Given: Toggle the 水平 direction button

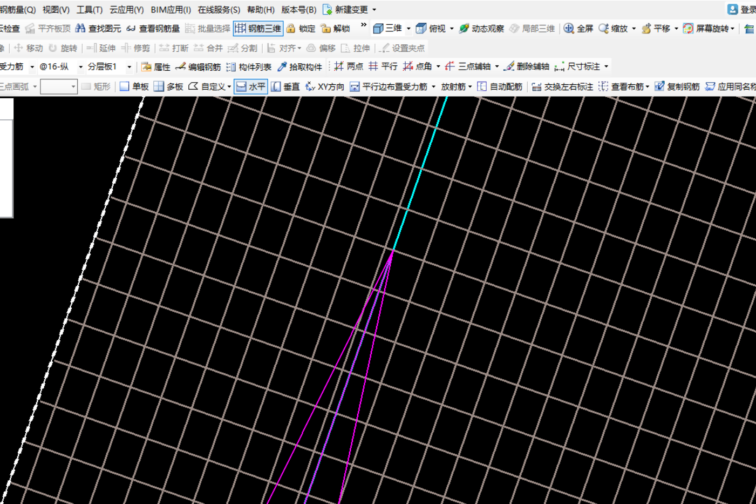Looking at the screenshot, I should click(x=251, y=86).
